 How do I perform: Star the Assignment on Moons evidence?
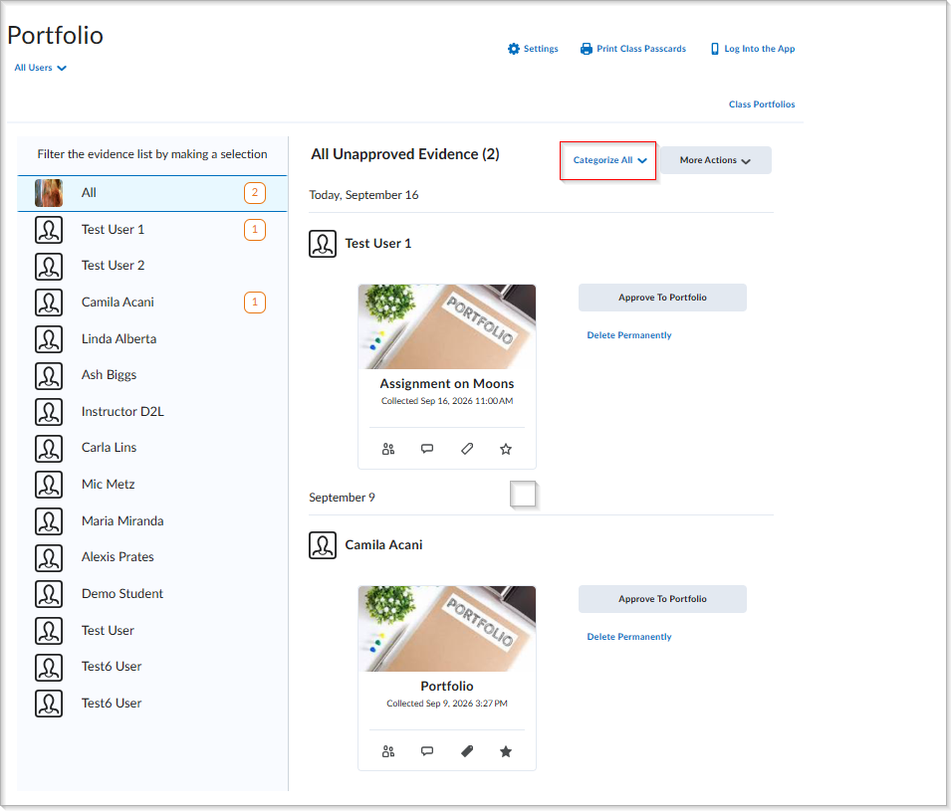tap(506, 449)
